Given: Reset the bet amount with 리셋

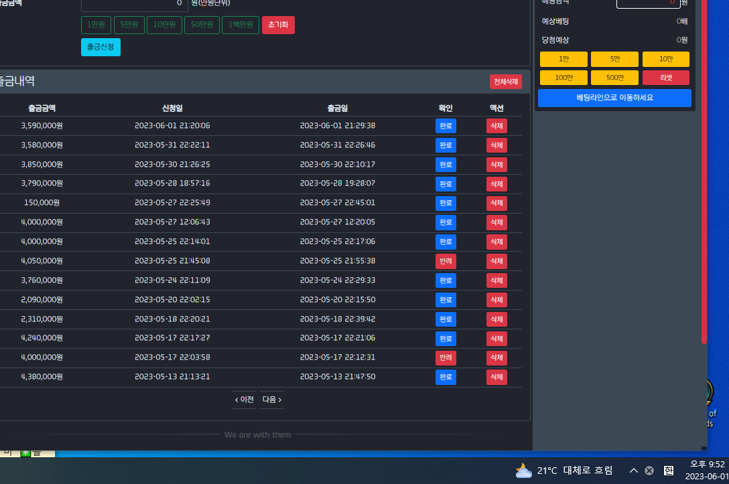Looking at the screenshot, I should click(x=666, y=78).
